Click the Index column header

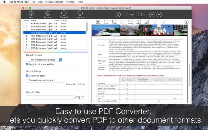pos(27,20)
